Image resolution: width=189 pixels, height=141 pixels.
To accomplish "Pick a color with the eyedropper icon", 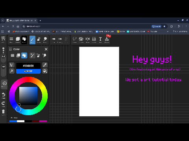I will click(45, 65).
